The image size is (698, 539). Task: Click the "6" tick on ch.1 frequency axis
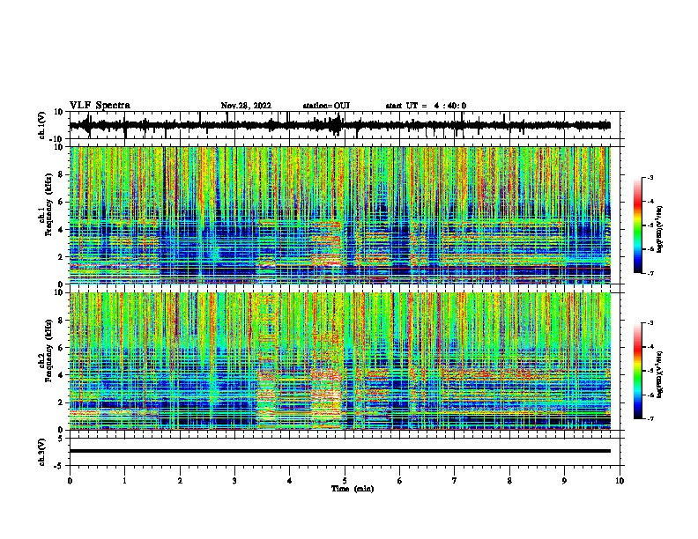(62, 203)
